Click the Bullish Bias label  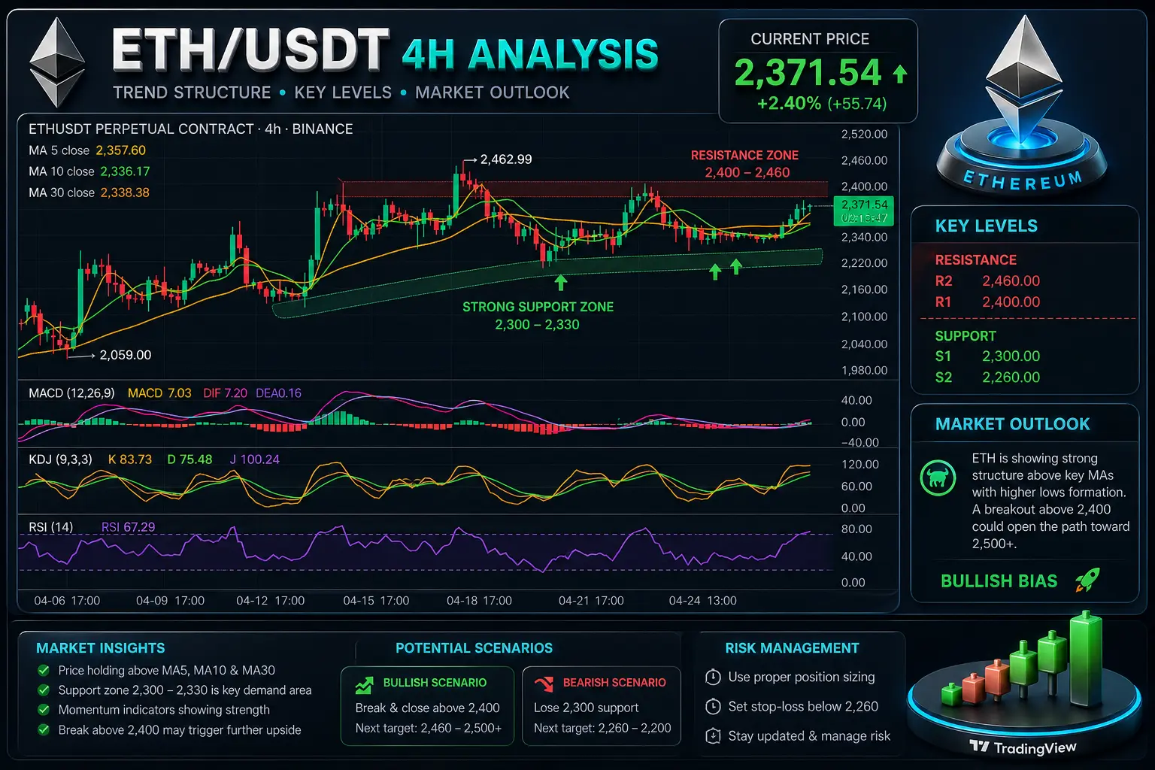pos(999,581)
